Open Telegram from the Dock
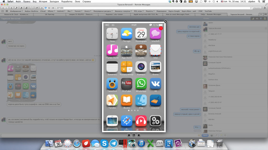 pos(113,143)
